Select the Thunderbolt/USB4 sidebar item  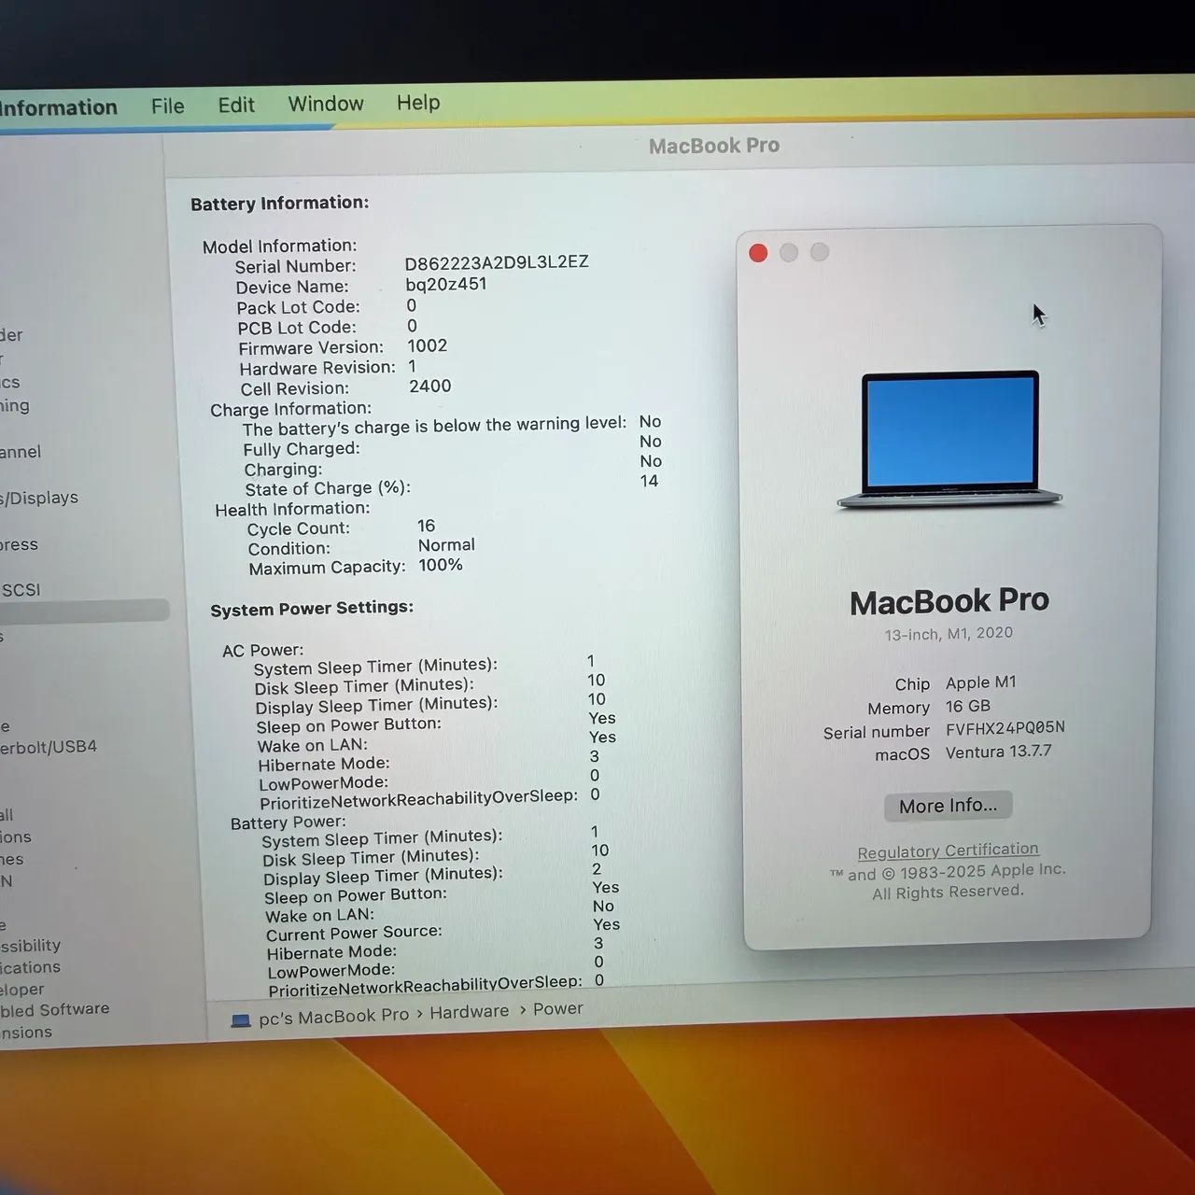coord(49,747)
